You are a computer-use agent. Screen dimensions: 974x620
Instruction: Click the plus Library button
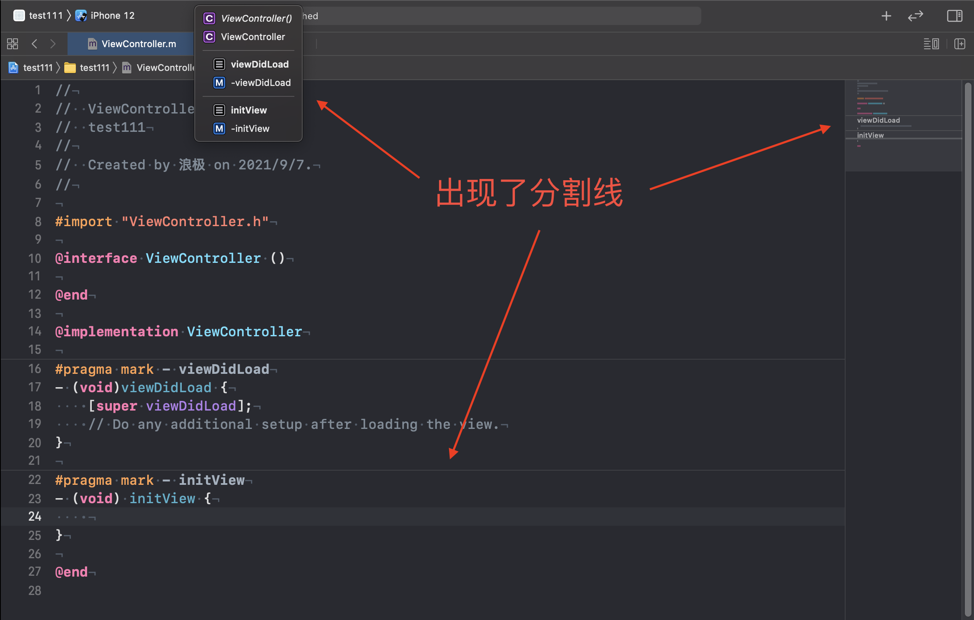point(886,16)
